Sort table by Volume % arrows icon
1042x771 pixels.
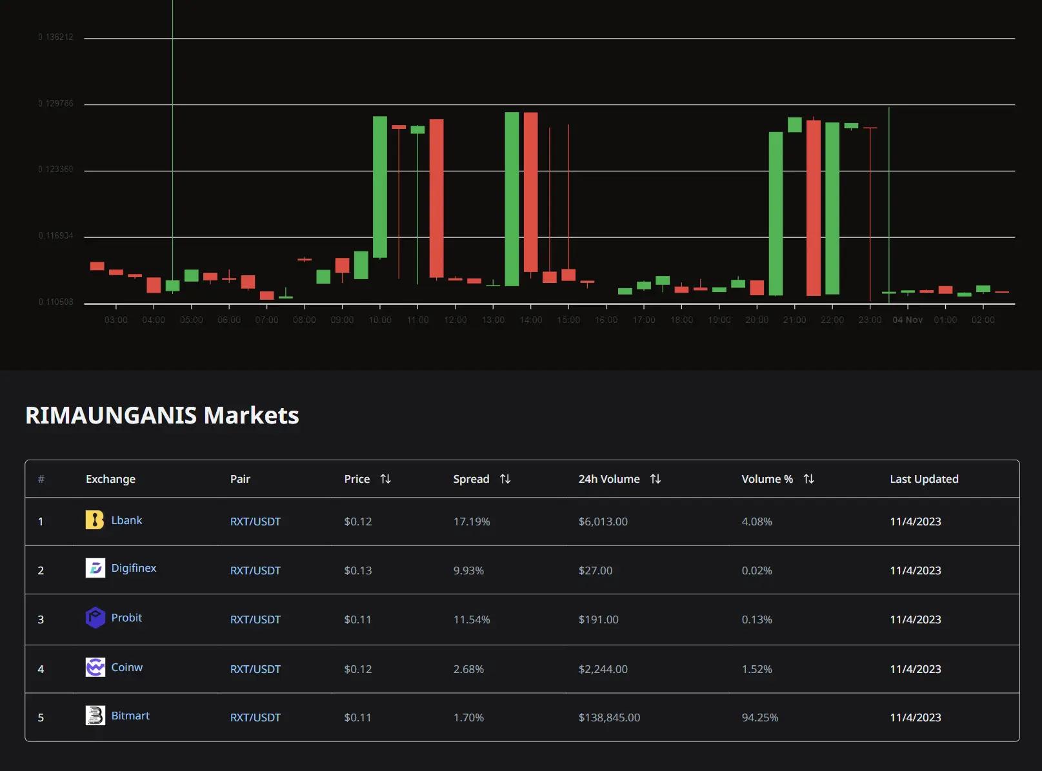[x=808, y=479]
